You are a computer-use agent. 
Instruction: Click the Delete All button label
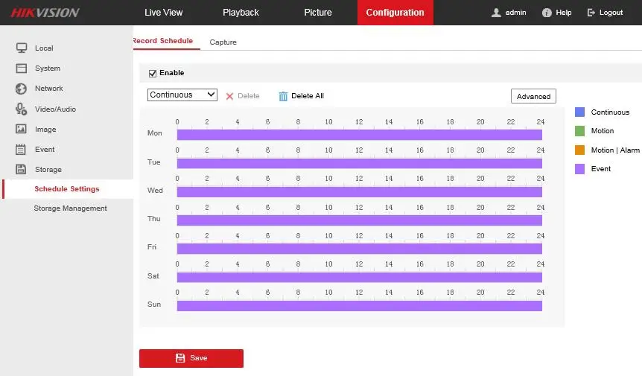tap(308, 96)
